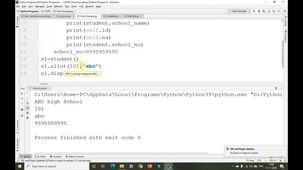The height and width of the screenshot is (170, 303).
Task: Click the Windows Start button
Action: (x=20, y=166)
